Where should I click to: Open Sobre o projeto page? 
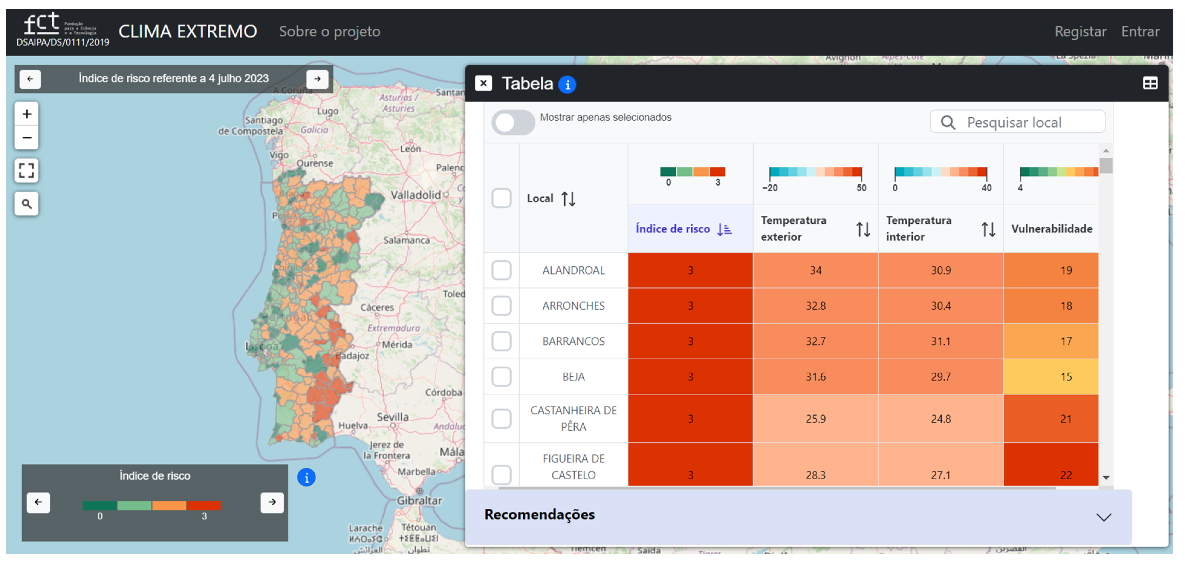pos(330,31)
